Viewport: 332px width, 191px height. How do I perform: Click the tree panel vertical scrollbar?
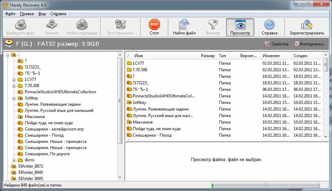click(120, 101)
